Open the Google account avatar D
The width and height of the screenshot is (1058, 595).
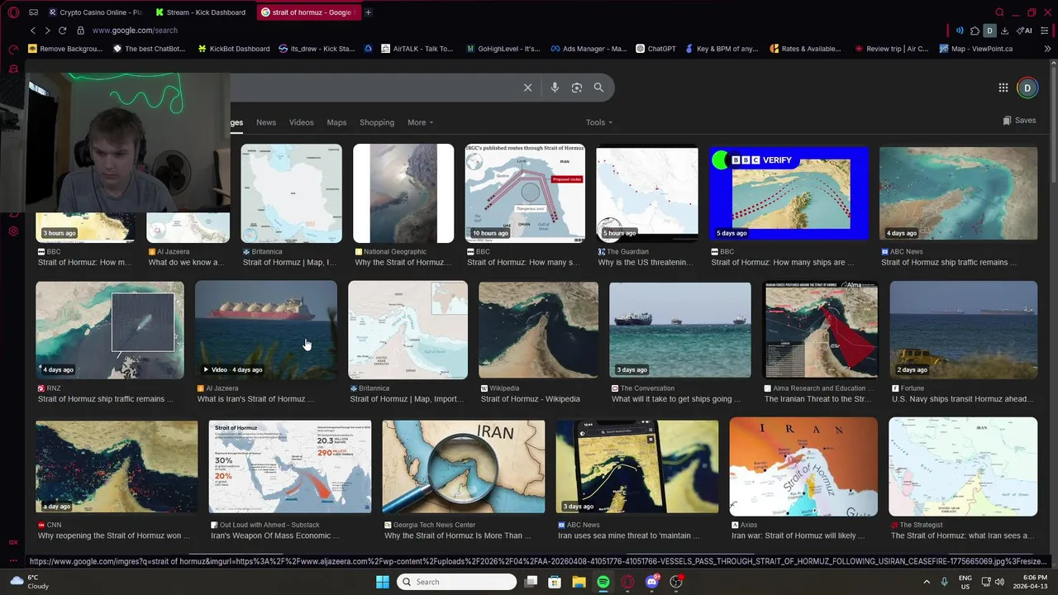pyautogui.click(x=1027, y=88)
